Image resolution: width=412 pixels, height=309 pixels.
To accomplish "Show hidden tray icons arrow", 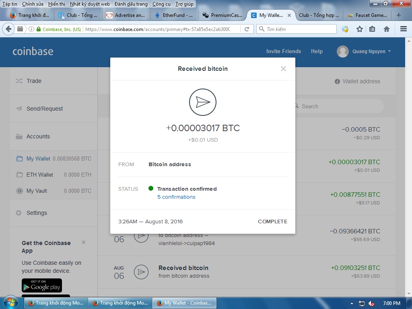I will point(352,303).
